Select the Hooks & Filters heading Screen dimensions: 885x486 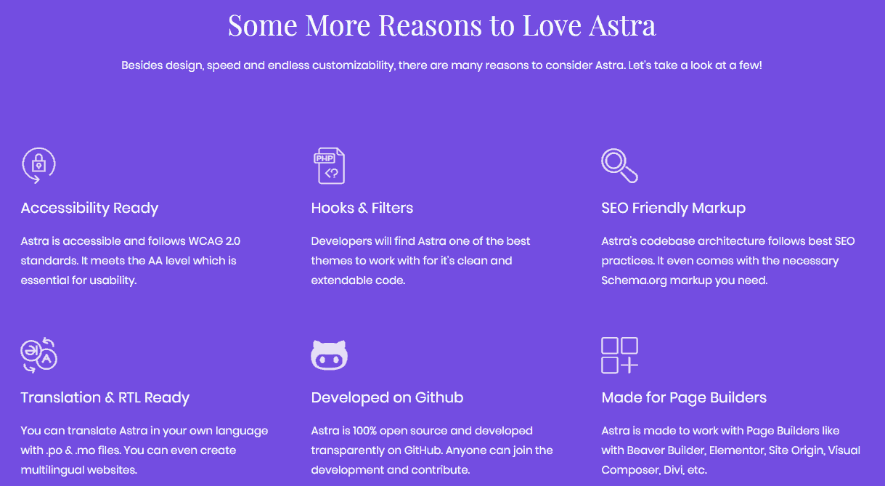click(x=362, y=208)
